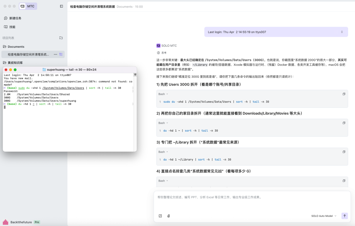Expand the 思考 thinking section
The height and width of the screenshot is (226, 355).
point(162,53)
